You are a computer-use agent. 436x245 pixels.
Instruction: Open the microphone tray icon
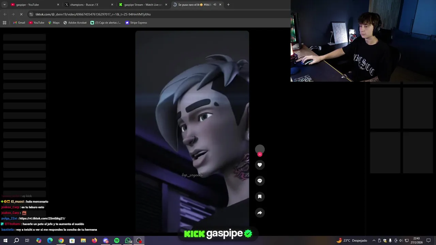pos(390,241)
